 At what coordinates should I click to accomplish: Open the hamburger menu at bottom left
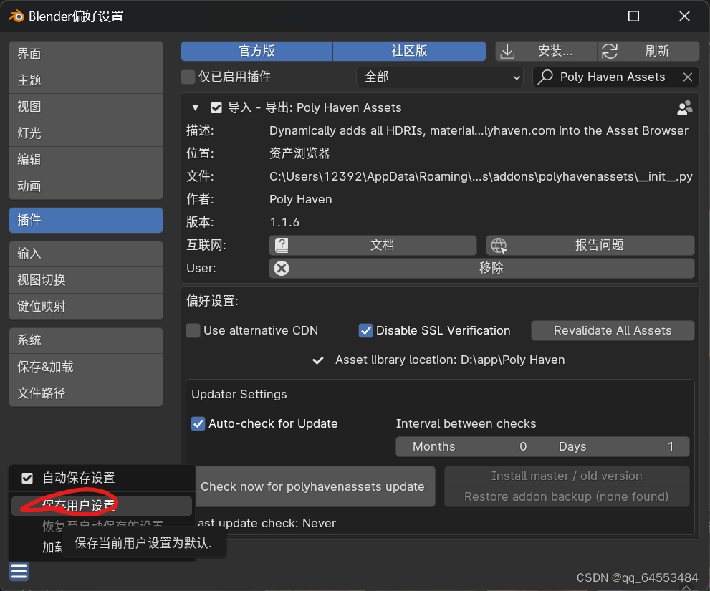coord(19,572)
